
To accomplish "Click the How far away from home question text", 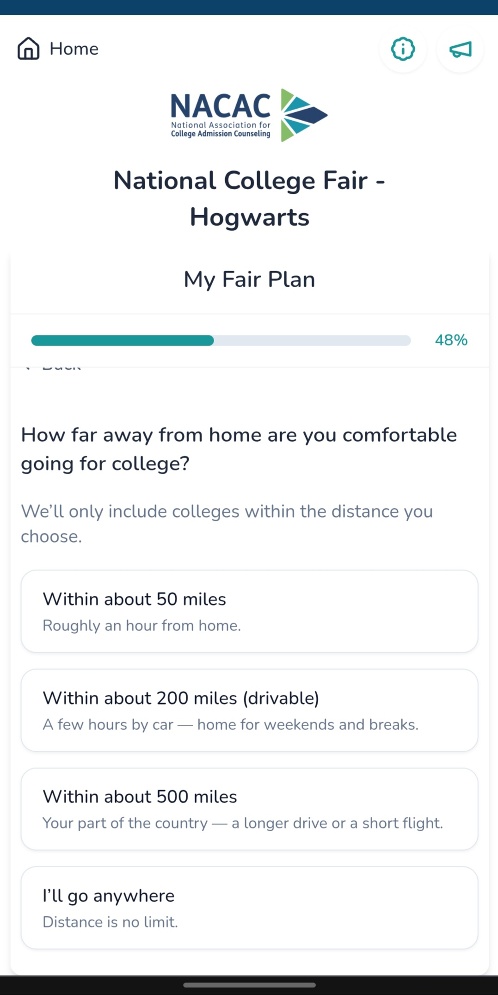I will (x=239, y=449).
